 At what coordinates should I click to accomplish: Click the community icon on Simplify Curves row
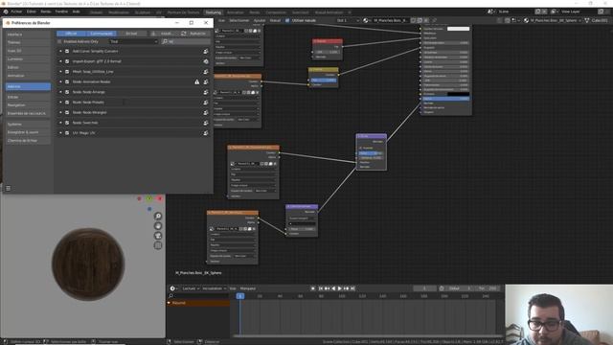tap(206, 51)
